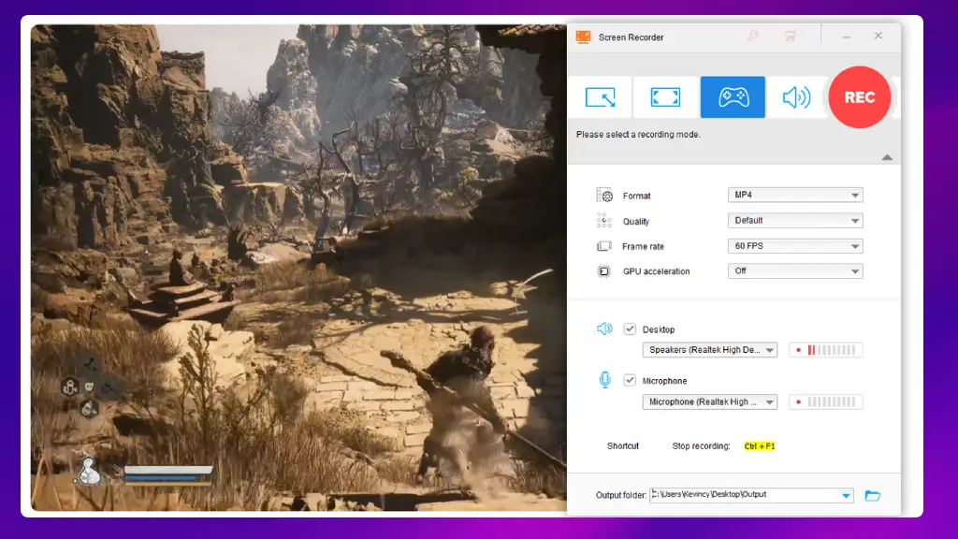Open the register key icon in title bar
This screenshot has height=539, width=958.
click(x=753, y=36)
